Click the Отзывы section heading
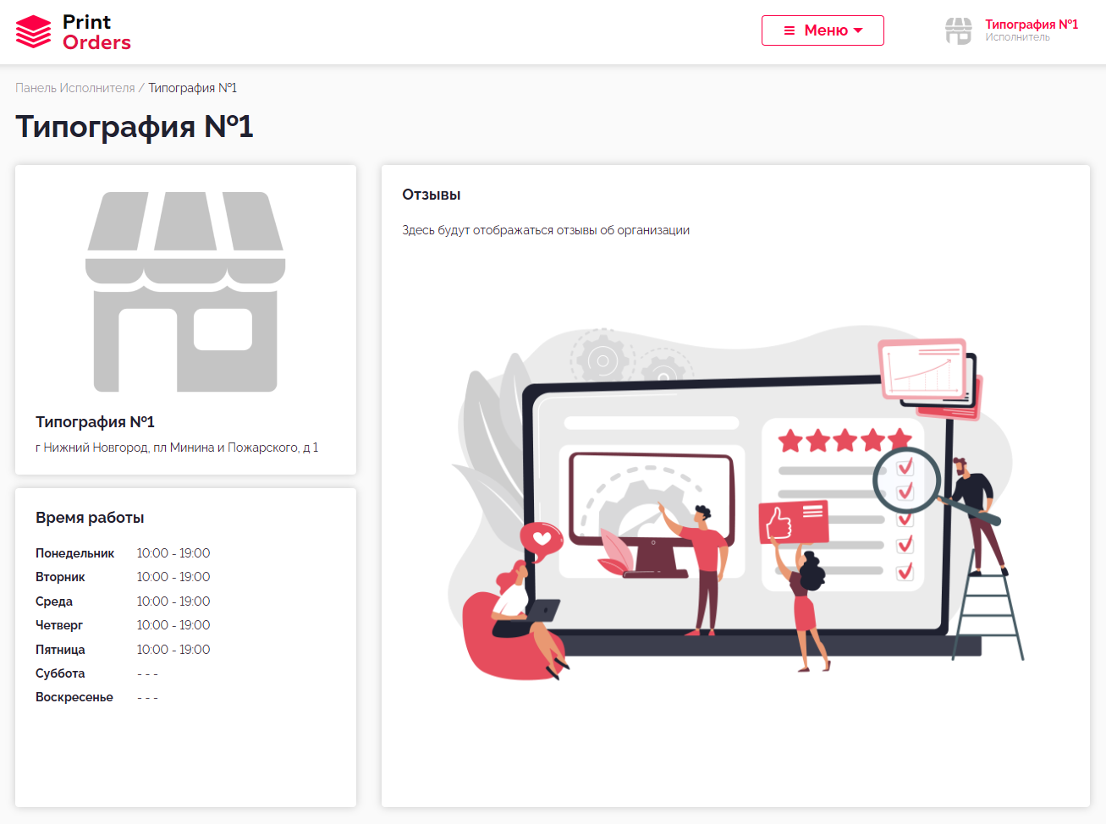The height and width of the screenshot is (824, 1106). point(432,195)
